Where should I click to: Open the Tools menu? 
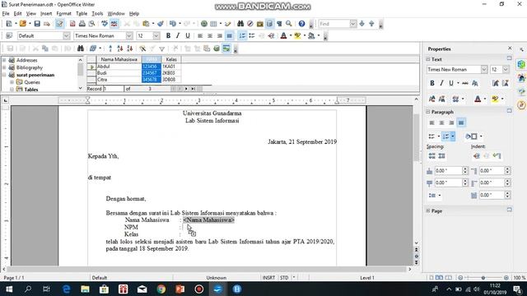[97, 13]
